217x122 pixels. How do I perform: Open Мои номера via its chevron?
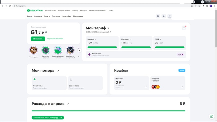(58, 71)
